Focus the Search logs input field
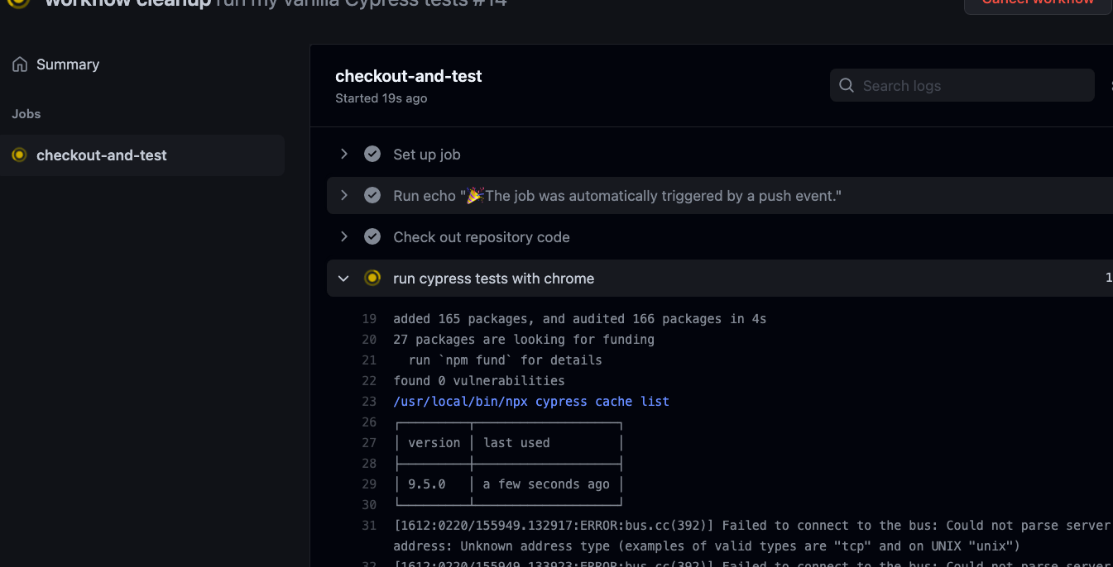This screenshot has width=1113, height=567. (962, 85)
